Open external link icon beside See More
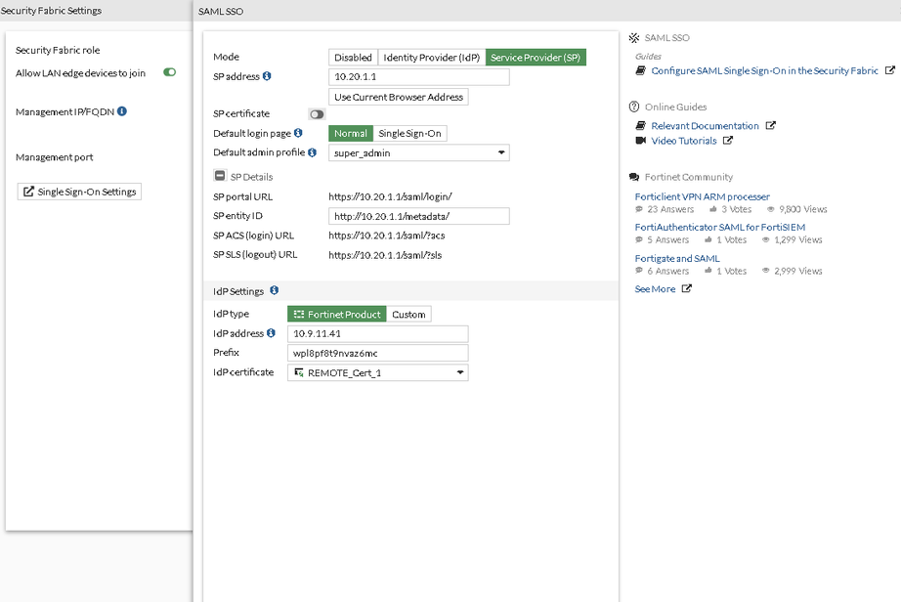The width and height of the screenshot is (901, 602). [x=686, y=289]
